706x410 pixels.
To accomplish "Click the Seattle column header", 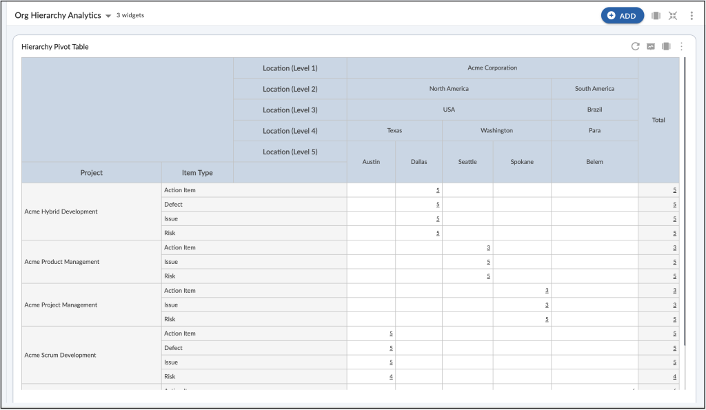I will tap(467, 162).
